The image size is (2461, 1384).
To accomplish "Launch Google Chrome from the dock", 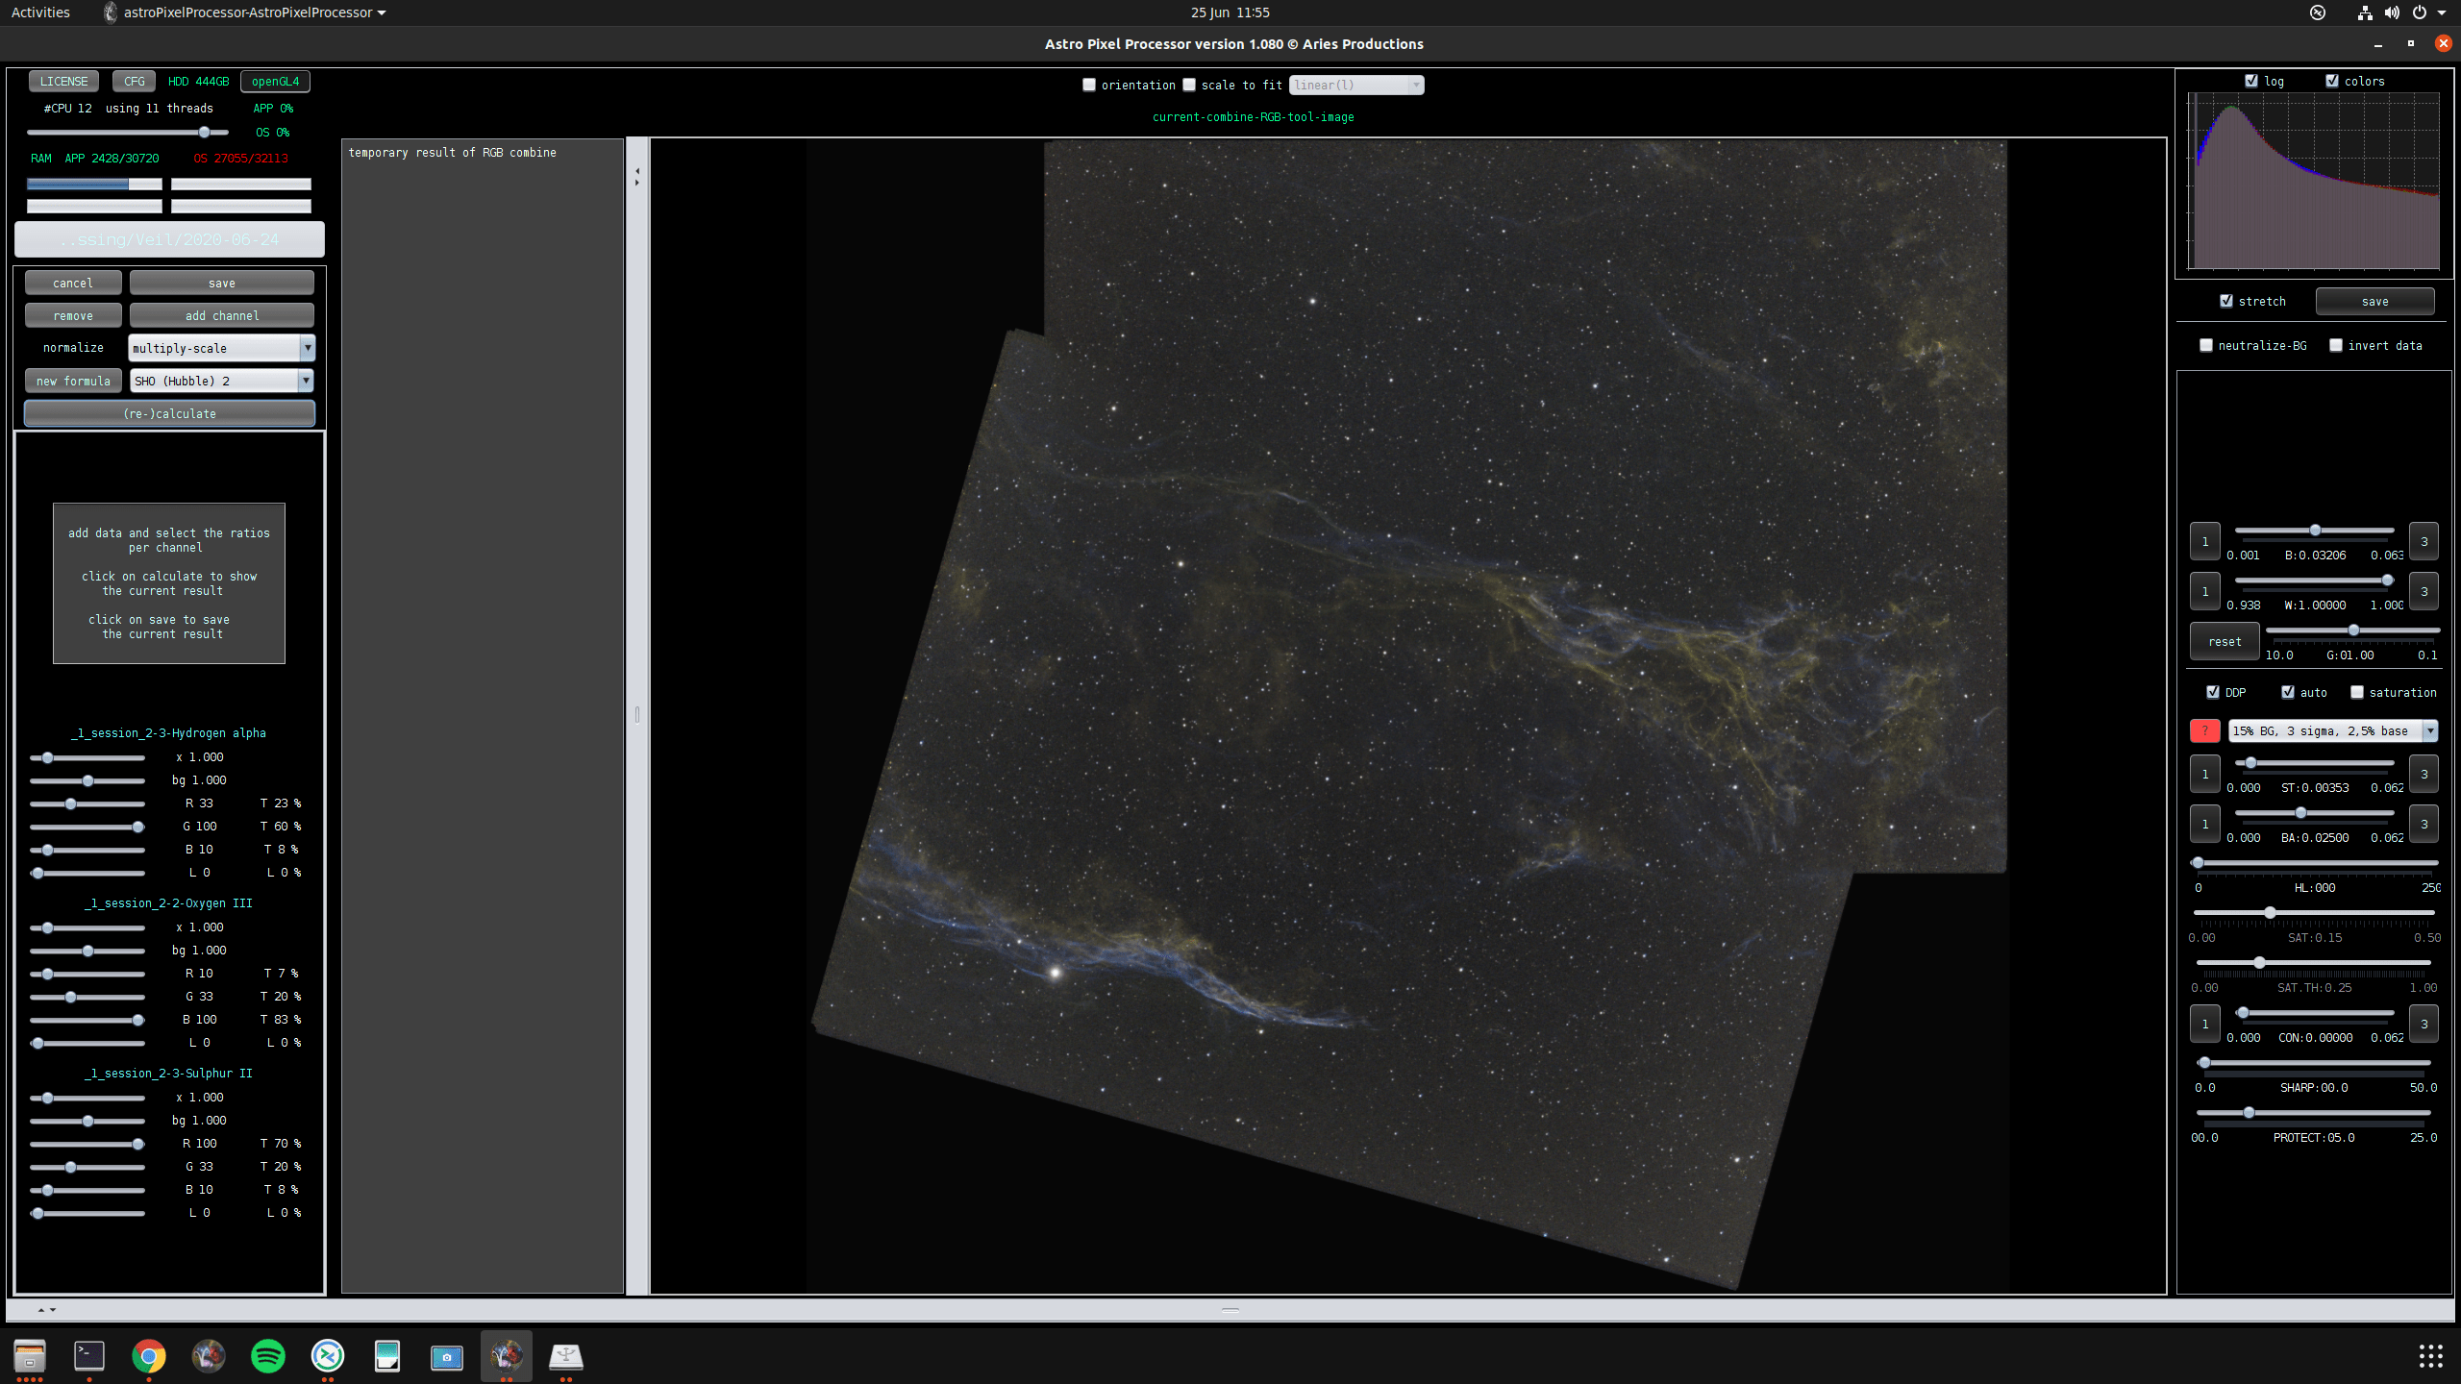I will coord(149,1356).
